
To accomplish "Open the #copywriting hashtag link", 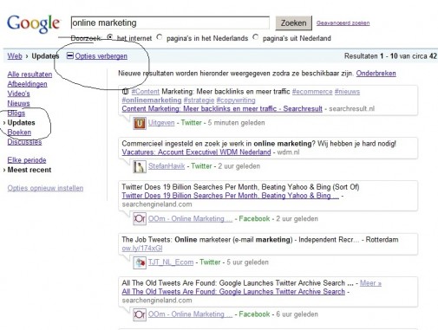I will pyautogui.click(x=236, y=100).
